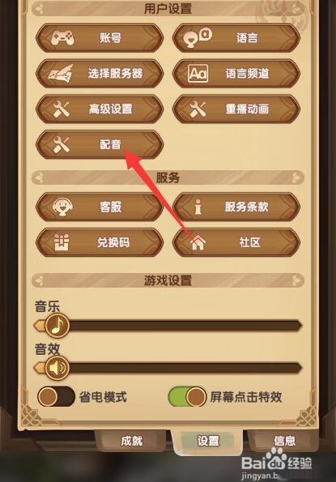Open the 配音 voice-over settings
Viewport: 336px width, 482px height.
point(100,144)
